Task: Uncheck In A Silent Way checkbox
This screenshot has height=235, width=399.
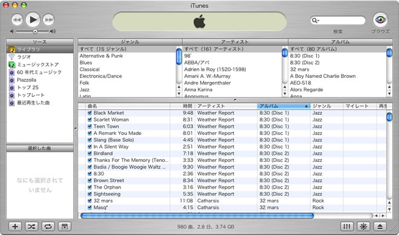Action: (x=90, y=147)
